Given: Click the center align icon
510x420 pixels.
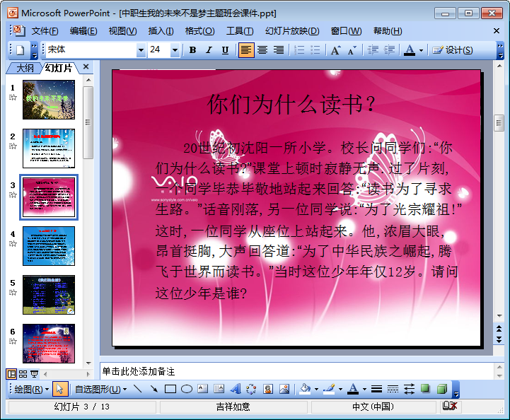Looking at the screenshot, I should [262, 50].
